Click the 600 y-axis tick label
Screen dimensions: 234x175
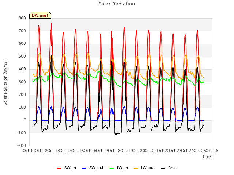point(22,44)
